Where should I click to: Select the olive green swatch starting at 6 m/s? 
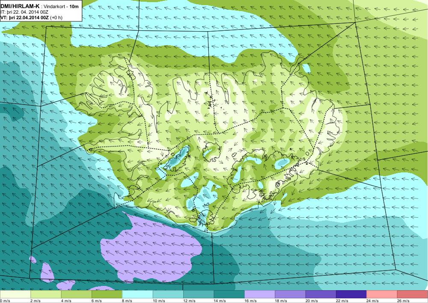pos(107,294)
